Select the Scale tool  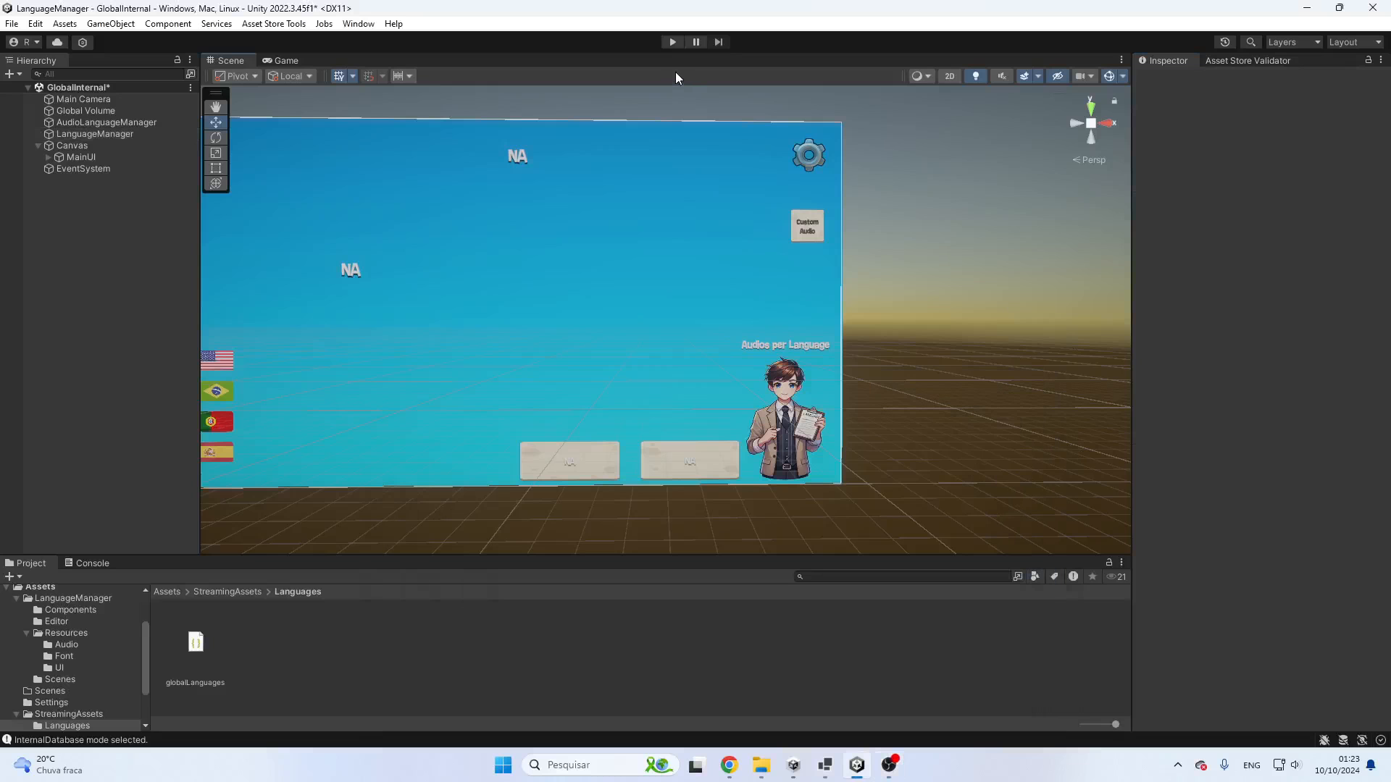[216, 153]
